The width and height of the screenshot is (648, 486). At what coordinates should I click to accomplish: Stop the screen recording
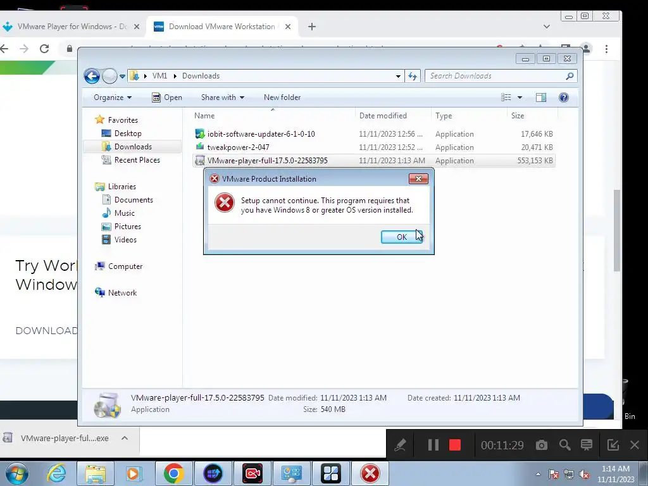455,445
